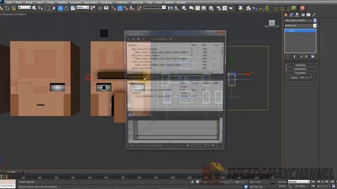Open the Group menu
This screenshot has width=337, height=189.
click(x=29, y=2)
